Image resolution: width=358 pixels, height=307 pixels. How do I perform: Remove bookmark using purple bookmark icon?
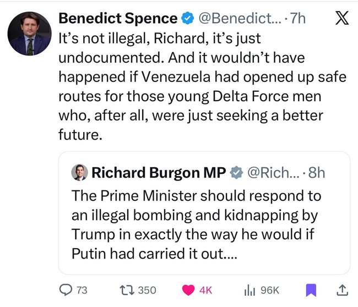[x=311, y=290]
